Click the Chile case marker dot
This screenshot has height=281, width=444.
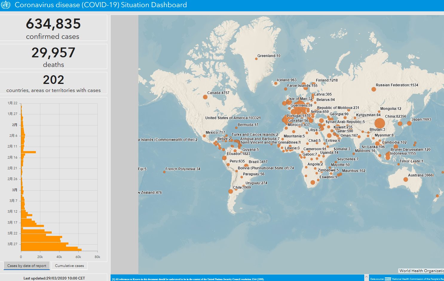tap(230, 191)
